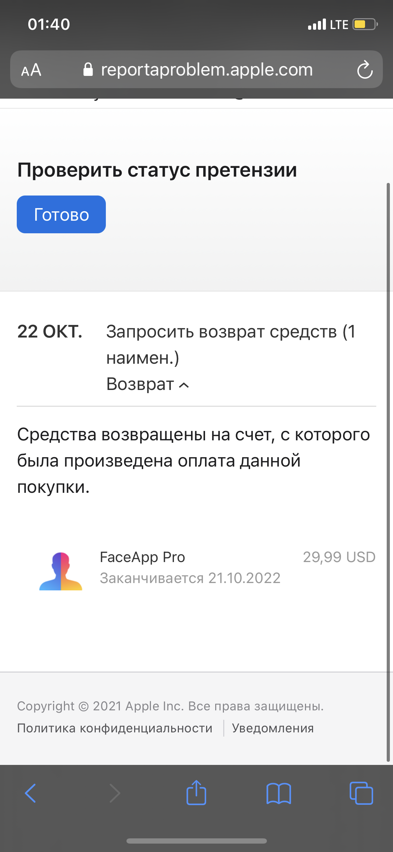
Task: Tap the home indicator bar
Action: [x=196, y=841]
